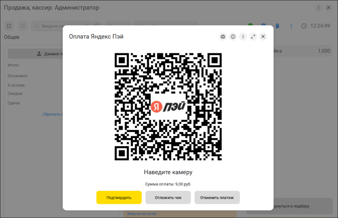Click the Подтвердить button
This screenshot has width=338, height=218.
point(119,198)
